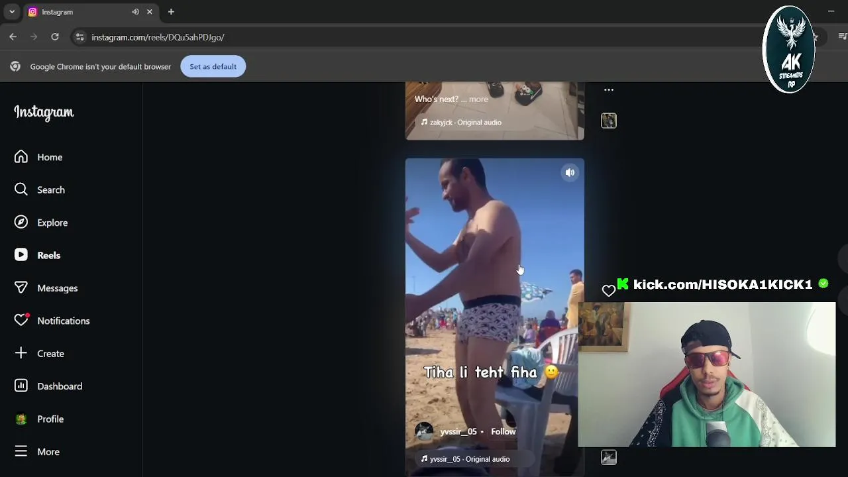Like the reel with the heart icon
Image resolution: width=848 pixels, height=477 pixels.
608,290
